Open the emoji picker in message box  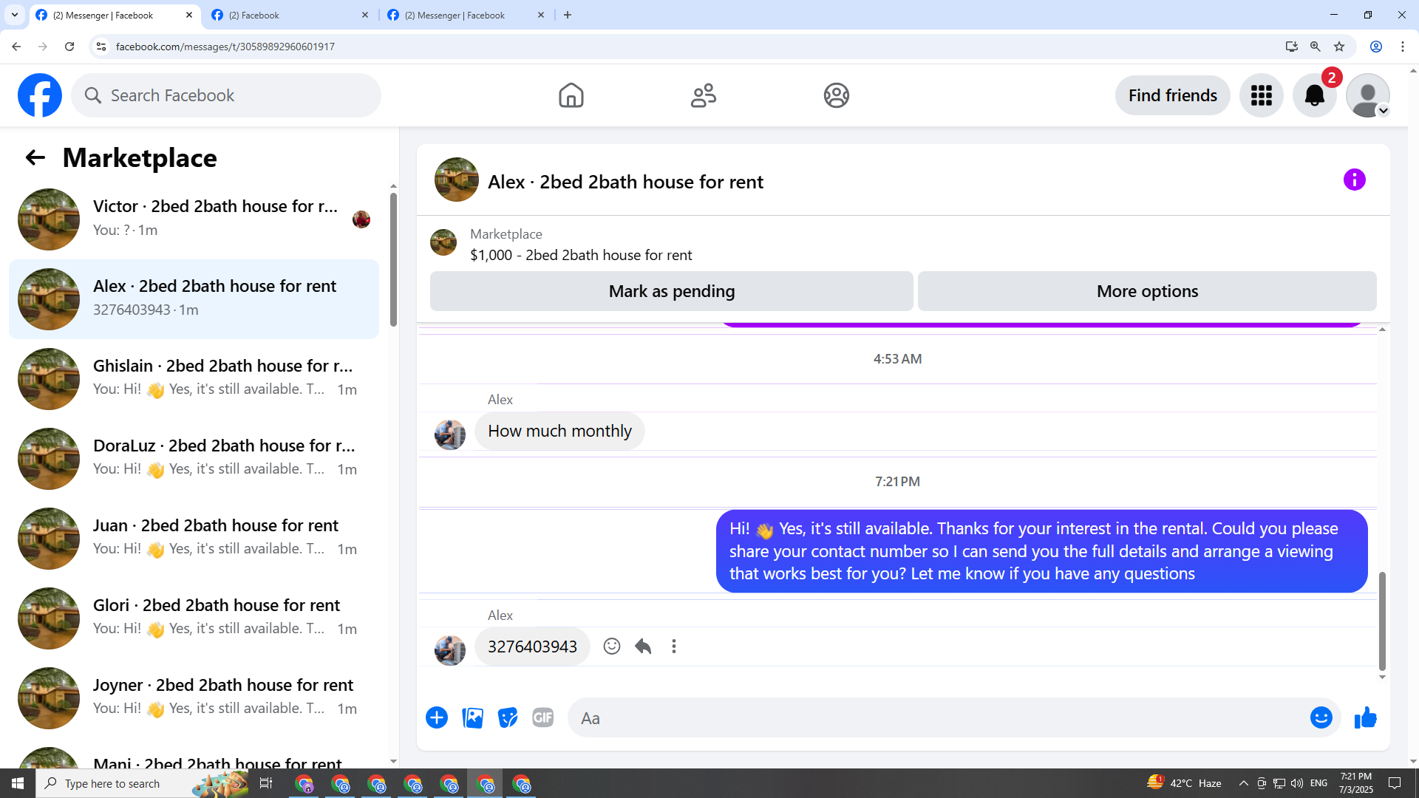[x=1321, y=717]
